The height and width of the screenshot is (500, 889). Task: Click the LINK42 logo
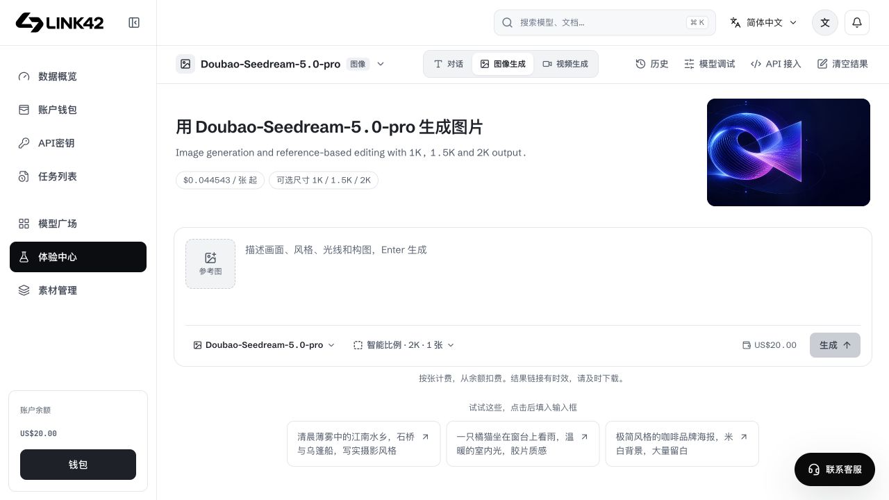coord(60,22)
